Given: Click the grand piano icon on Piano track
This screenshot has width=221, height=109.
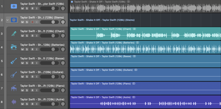Looking at the screenshot, I should [14, 88].
